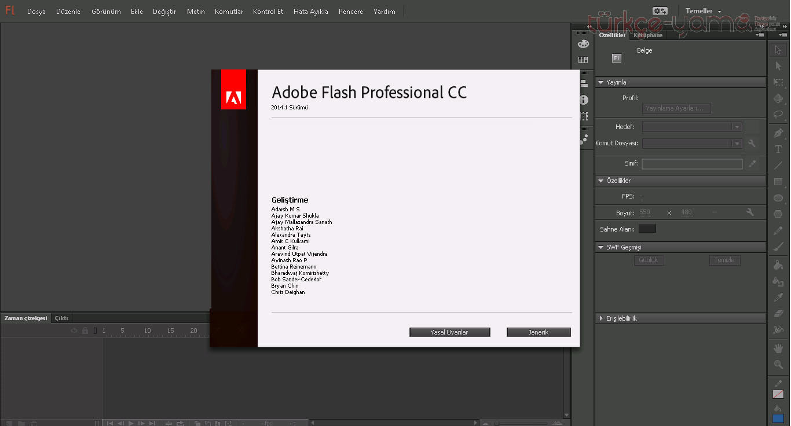
Task: Collapse the SWF Geçmişi section
Action: 601,247
